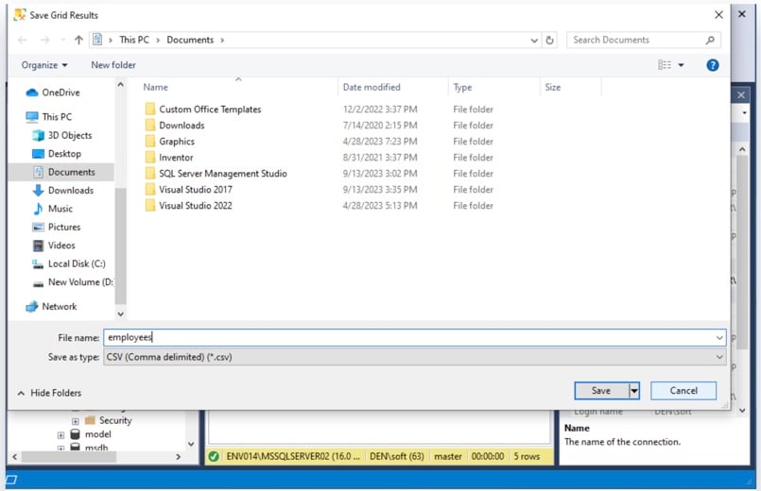Select 3D Objects in navigation pane

(x=70, y=135)
